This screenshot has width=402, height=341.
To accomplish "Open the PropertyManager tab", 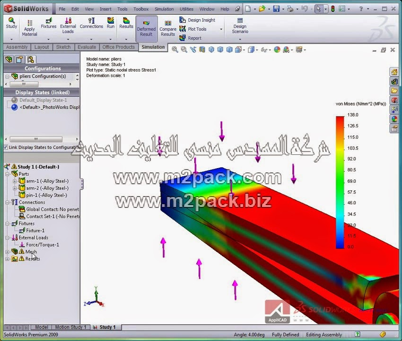I will pyautogui.click(x=19, y=60).
